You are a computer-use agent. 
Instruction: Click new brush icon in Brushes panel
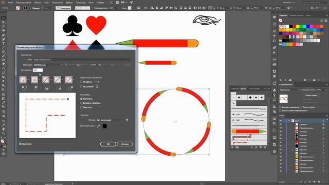coord(261,147)
